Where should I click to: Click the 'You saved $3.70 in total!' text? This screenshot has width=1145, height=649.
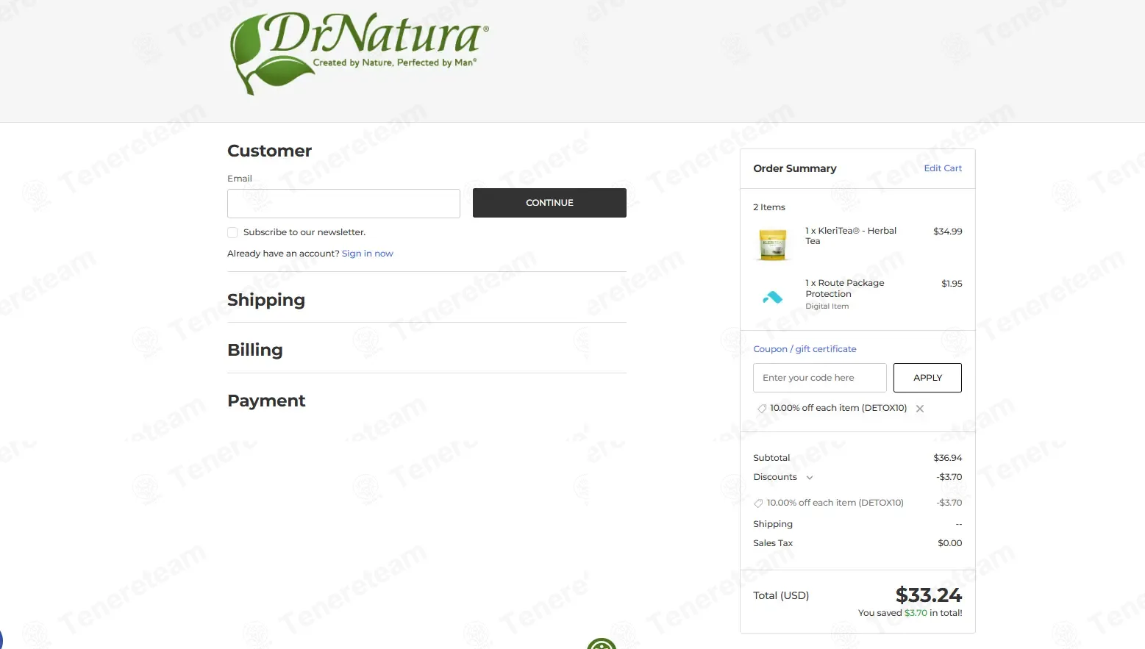(x=910, y=613)
